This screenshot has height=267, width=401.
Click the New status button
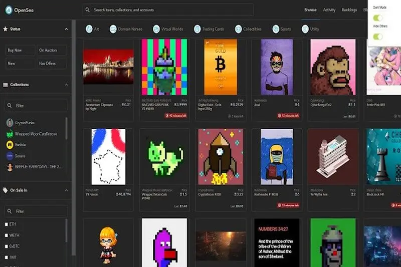(x=20, y=63)
